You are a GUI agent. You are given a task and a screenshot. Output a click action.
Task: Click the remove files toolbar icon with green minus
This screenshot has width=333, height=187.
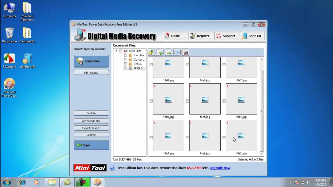click(168, 52)
